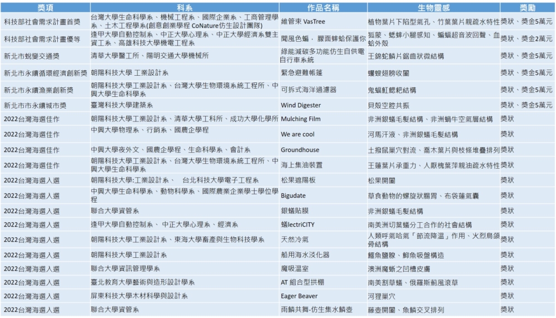Select the 臺北教育大學藝術與造形設計學系 cell
This screenshot has height=318, width=556.
[x=185, y=282]
